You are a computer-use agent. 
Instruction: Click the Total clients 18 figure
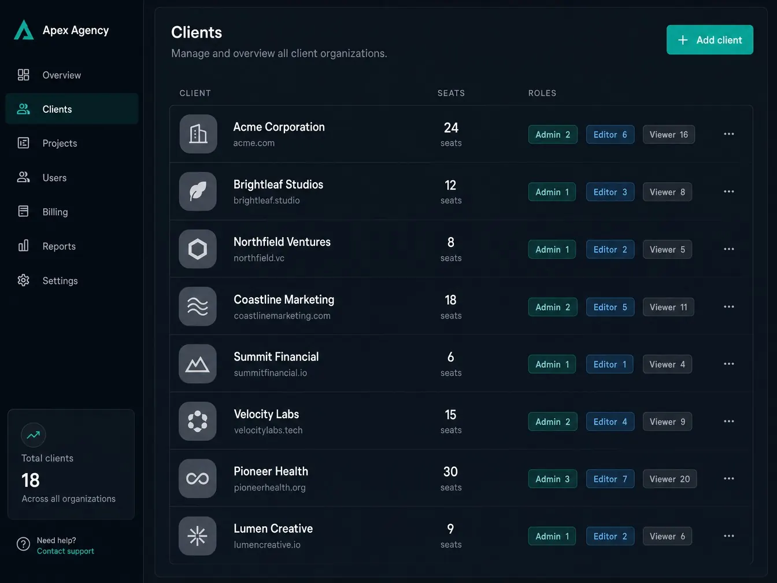pos(31,480)
